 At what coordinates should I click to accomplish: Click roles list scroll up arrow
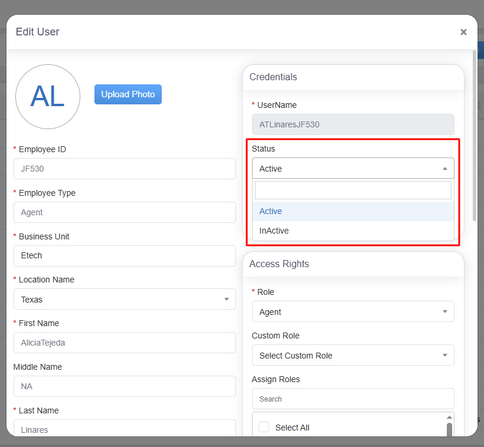click(449, 418)
